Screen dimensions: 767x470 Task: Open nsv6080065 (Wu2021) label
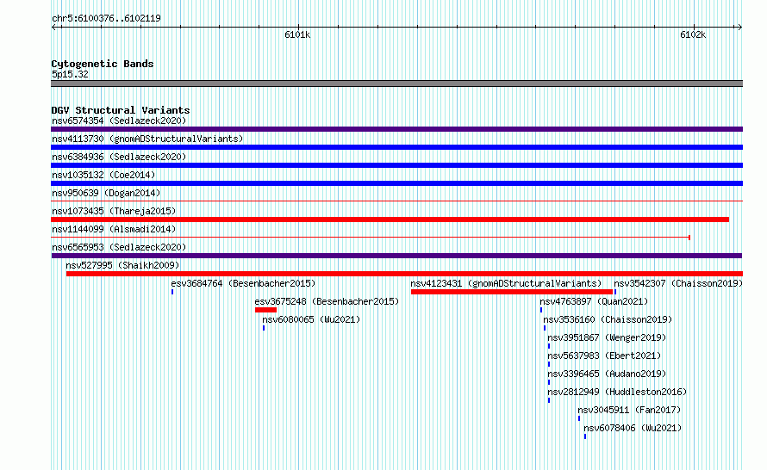click(311, 319)
